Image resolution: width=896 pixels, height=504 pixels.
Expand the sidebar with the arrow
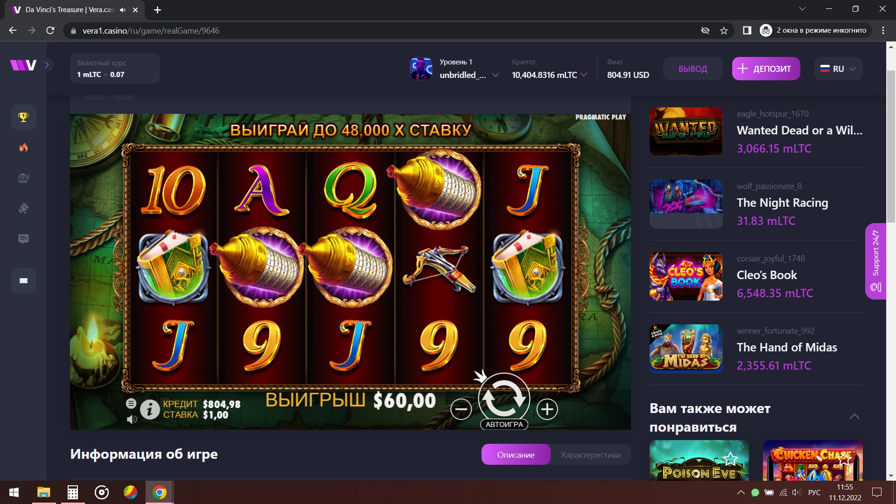47,65
